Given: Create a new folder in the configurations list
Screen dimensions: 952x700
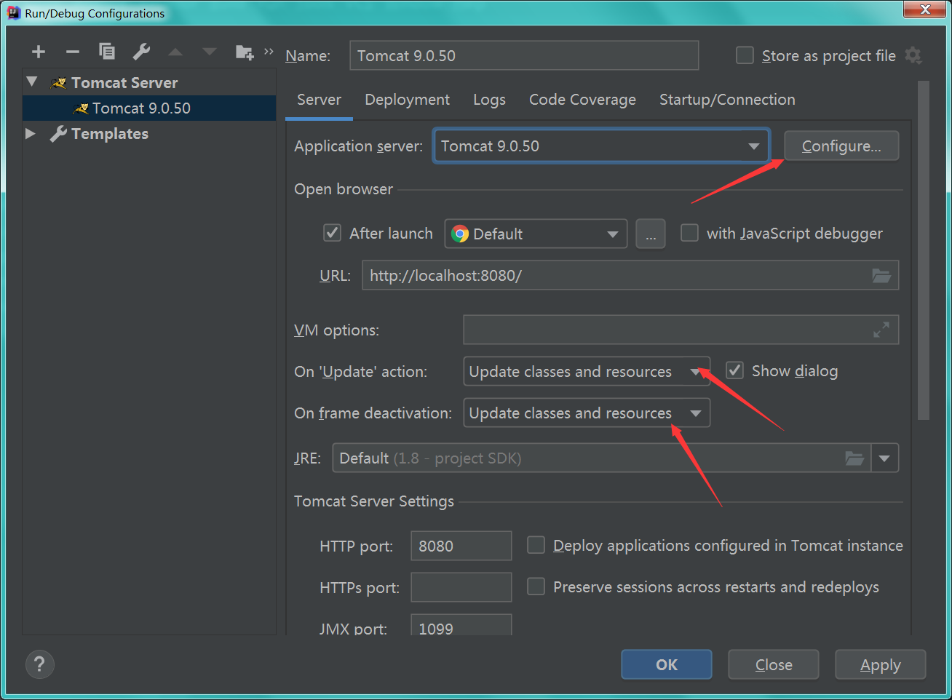Looking at the screenshot, I should click(x=245, y=52).
